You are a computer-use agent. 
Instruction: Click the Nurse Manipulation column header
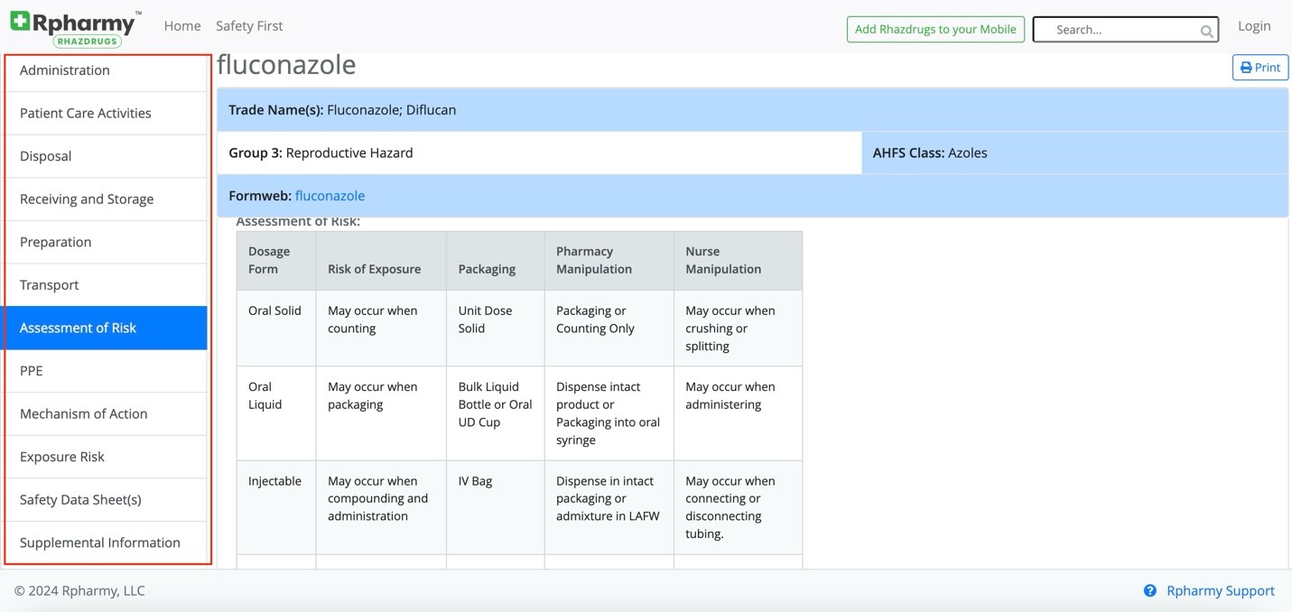738,261
